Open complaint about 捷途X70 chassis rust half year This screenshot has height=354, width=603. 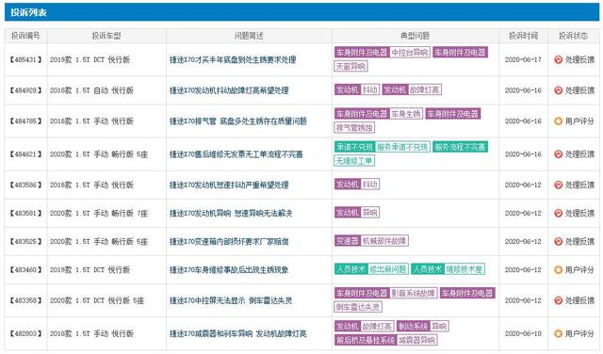pos(233,59)
